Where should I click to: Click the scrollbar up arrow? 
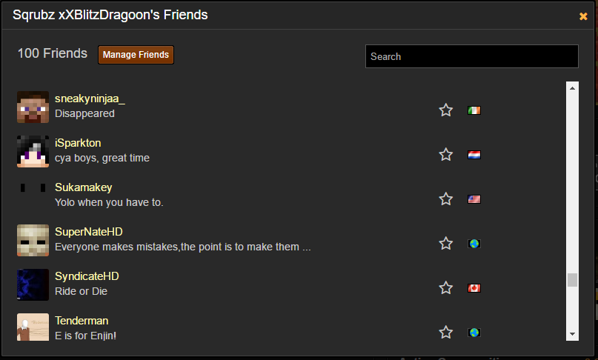click(572, 88)
